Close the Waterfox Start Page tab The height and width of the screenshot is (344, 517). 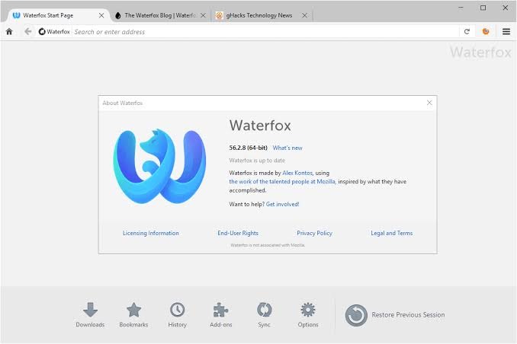(x=101, y=15)
